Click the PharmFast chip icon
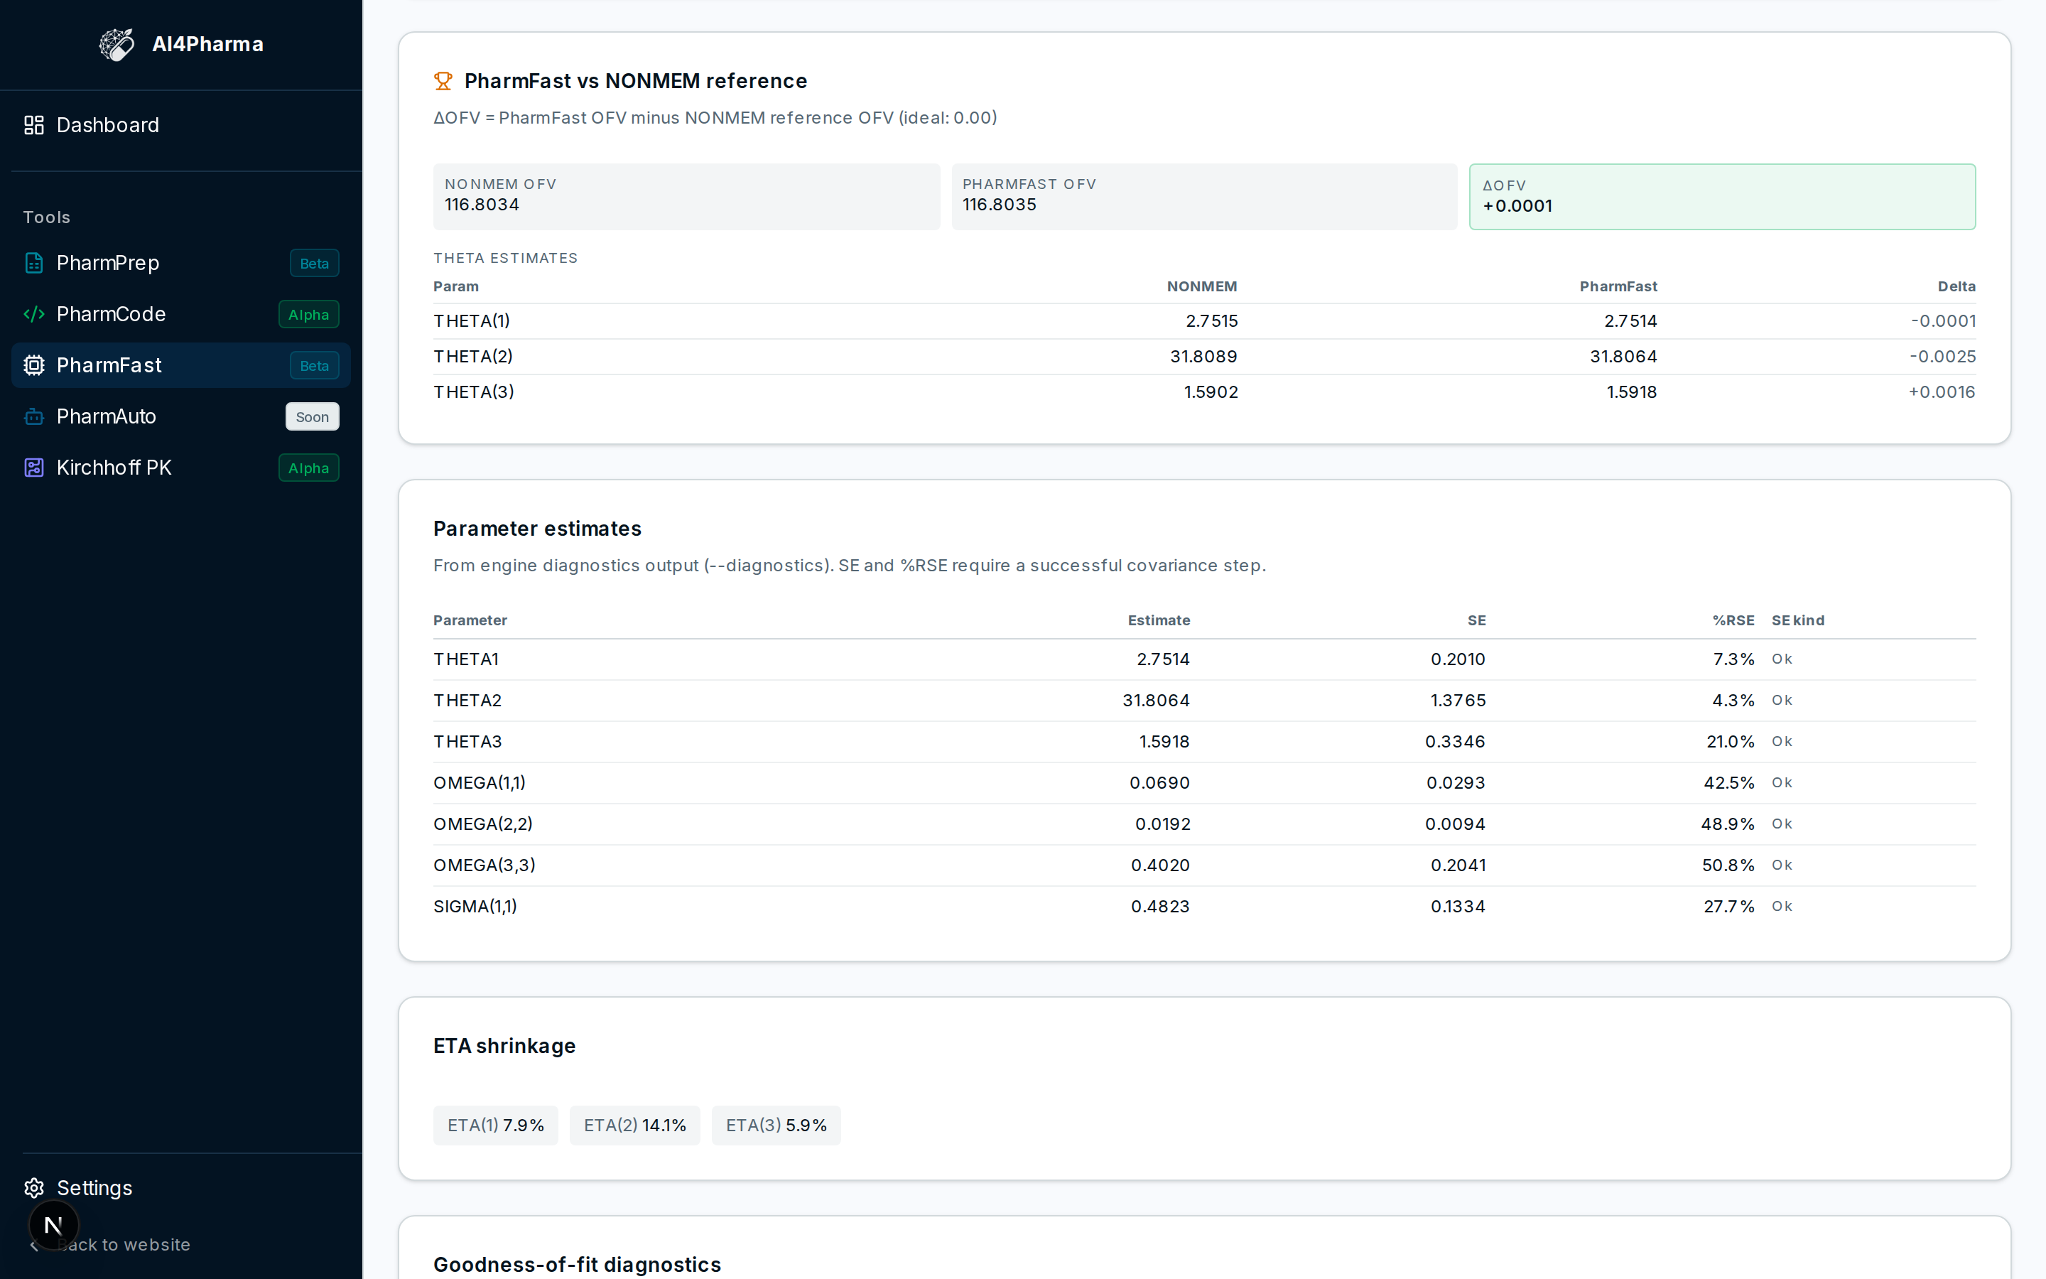The image size is (2046, 1279). tap(34, 365)
